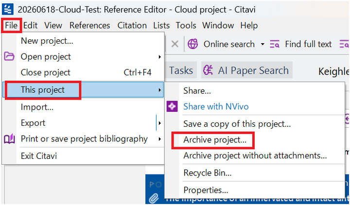Click the AI Paper Search brain icon
350x205 pixels.
208,70
